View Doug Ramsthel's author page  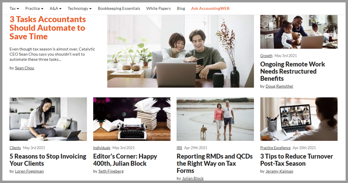[279, 86]
